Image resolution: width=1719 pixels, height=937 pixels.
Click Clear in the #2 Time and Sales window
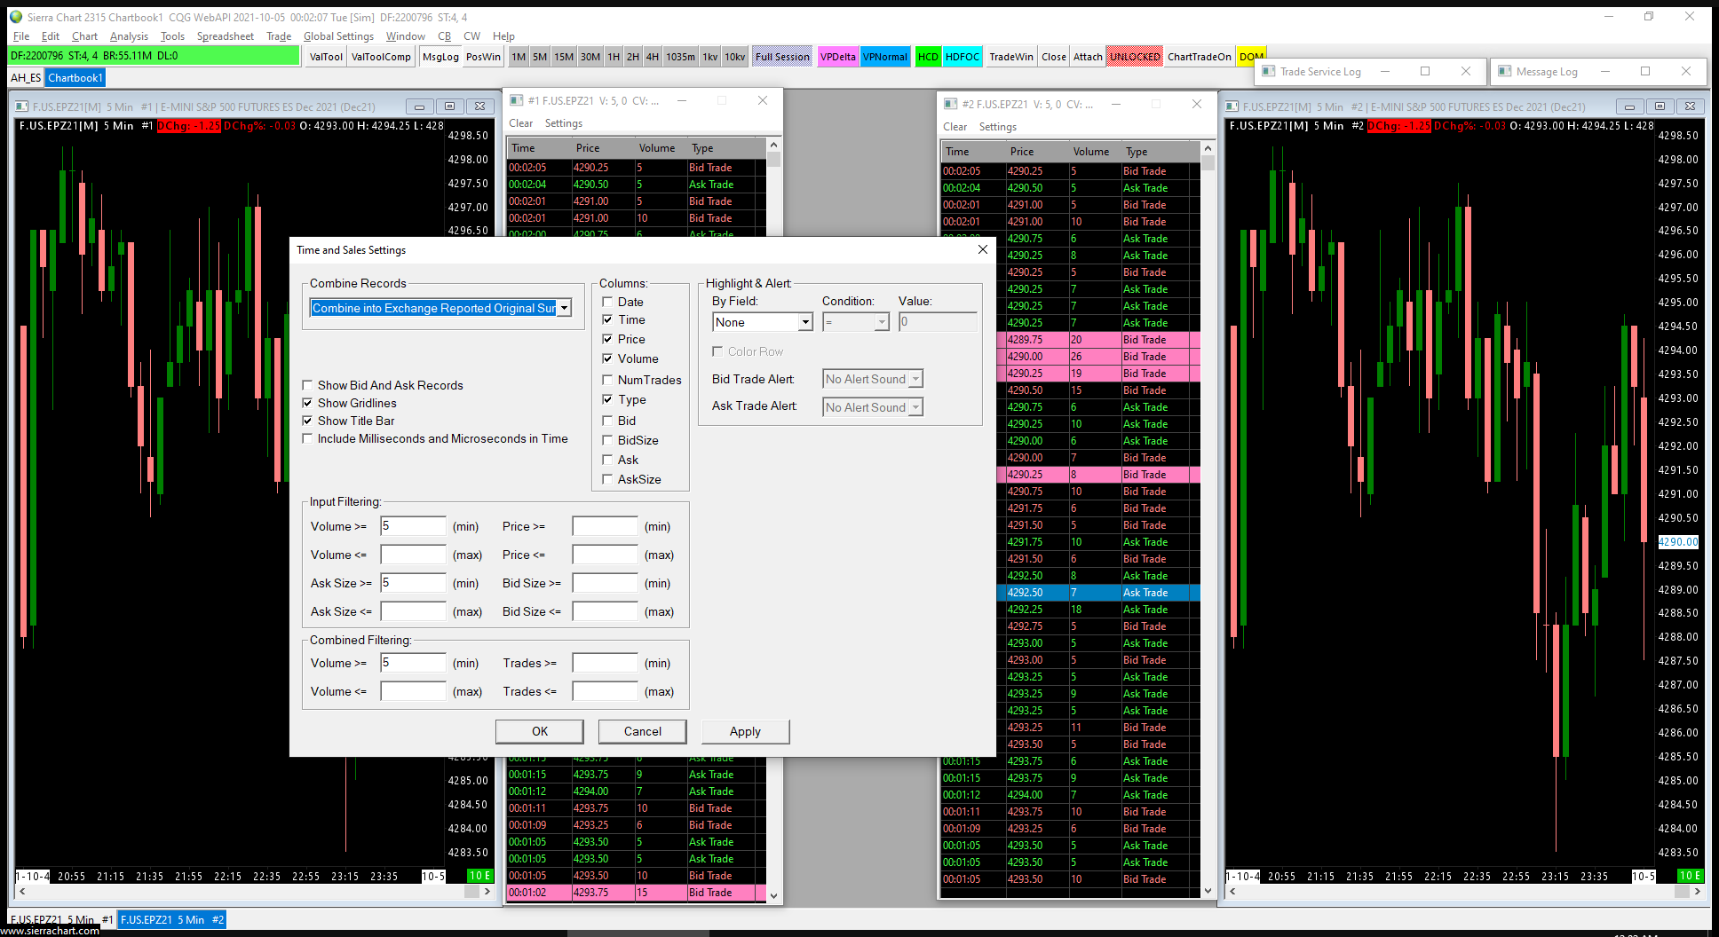[955, 127]
